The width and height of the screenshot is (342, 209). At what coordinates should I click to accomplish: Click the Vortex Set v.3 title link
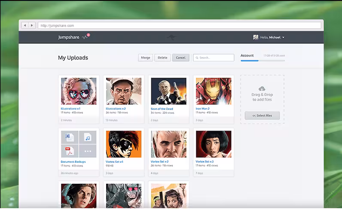(205, 161)
